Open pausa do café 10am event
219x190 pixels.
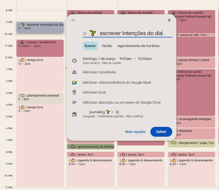[x=195, y=35]
